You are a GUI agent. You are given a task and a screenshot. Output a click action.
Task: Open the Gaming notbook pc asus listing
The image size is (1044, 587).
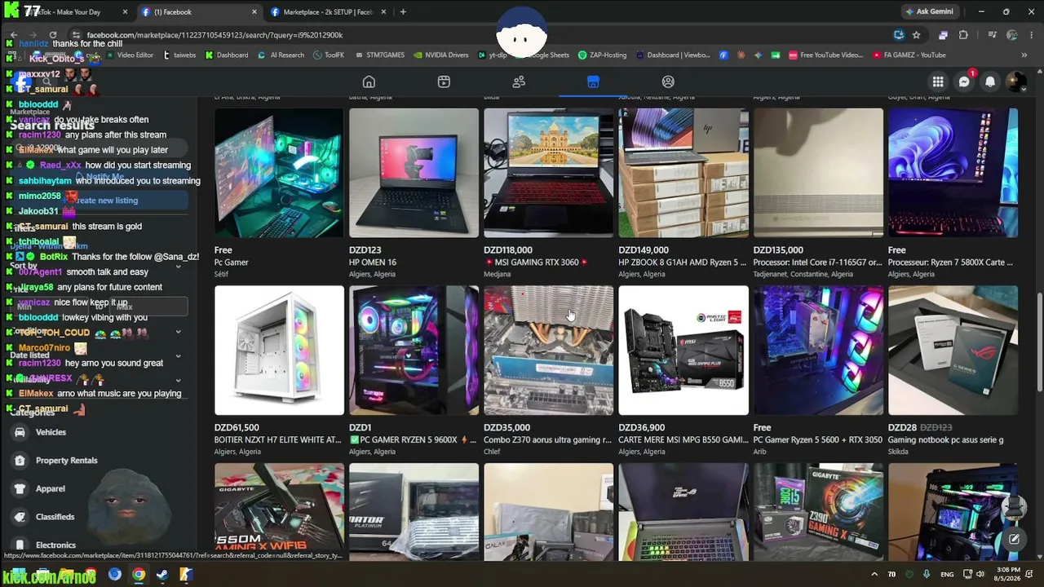click(945, 440)
